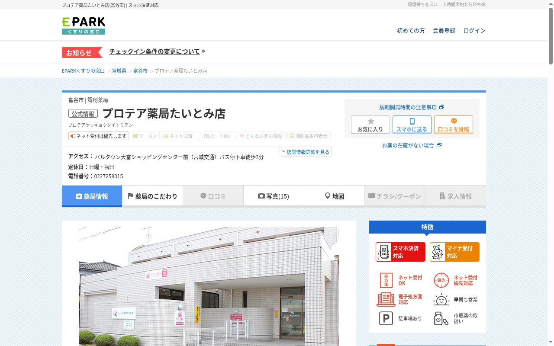This screenshot has width=554, height=346.
Task: Click the 公式情報 badge
Action: coord(83,114)
